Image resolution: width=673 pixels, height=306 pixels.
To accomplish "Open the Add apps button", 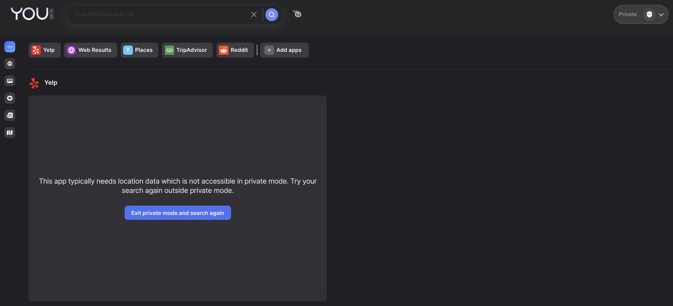I will pyautogui.click(x=284, y=50).
